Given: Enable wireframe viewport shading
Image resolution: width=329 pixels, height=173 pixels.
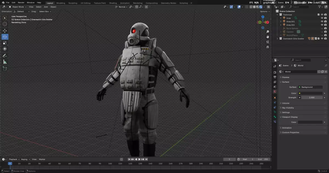Looking at the screenshot, I should 251,7.
